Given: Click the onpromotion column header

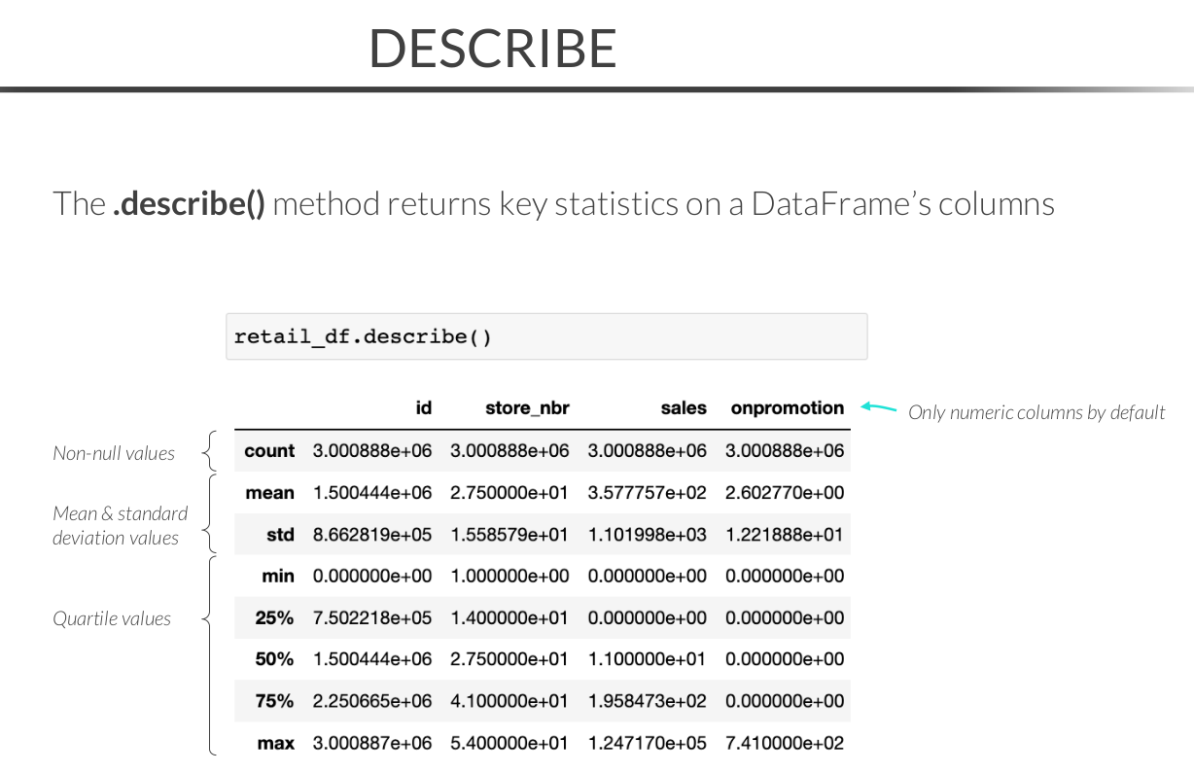Looking at the screenshot, I should coord(787,408).
